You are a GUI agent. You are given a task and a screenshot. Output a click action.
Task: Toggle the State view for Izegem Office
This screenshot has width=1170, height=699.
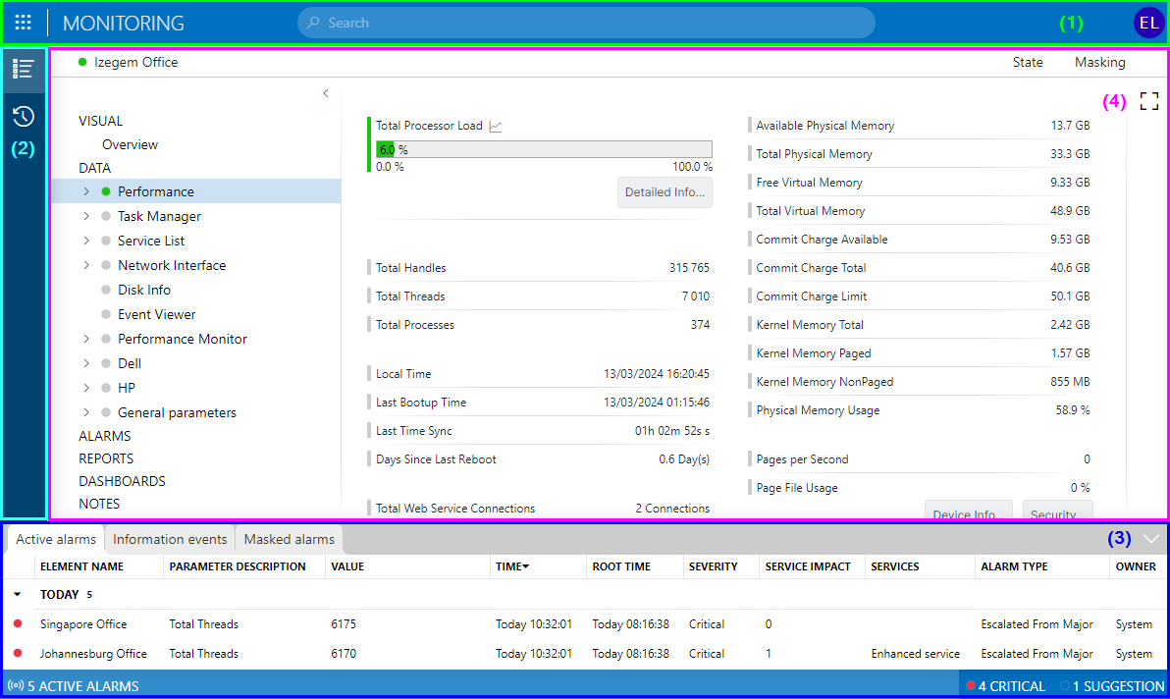(1028, 62)
